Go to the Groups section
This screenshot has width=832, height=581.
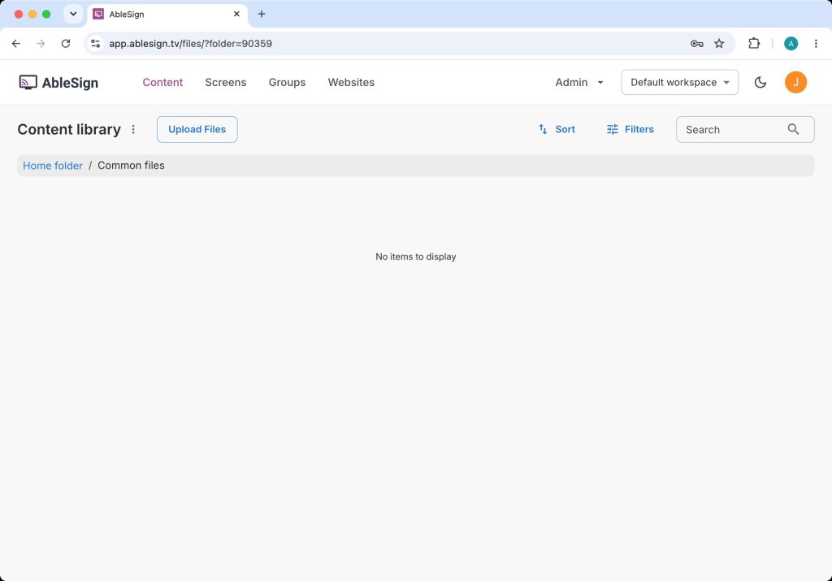pos(287,82)
